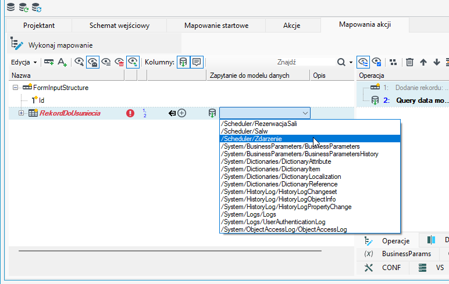Toggle eye with checkbox icon in operations toolbar
The image size is (449, 284).
[x=376, y=62]
